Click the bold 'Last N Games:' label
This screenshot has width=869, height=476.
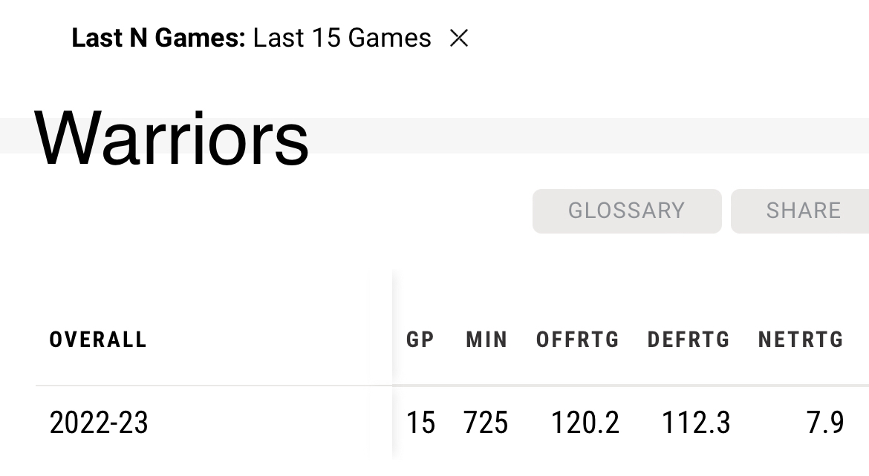[x=157, y=39]
